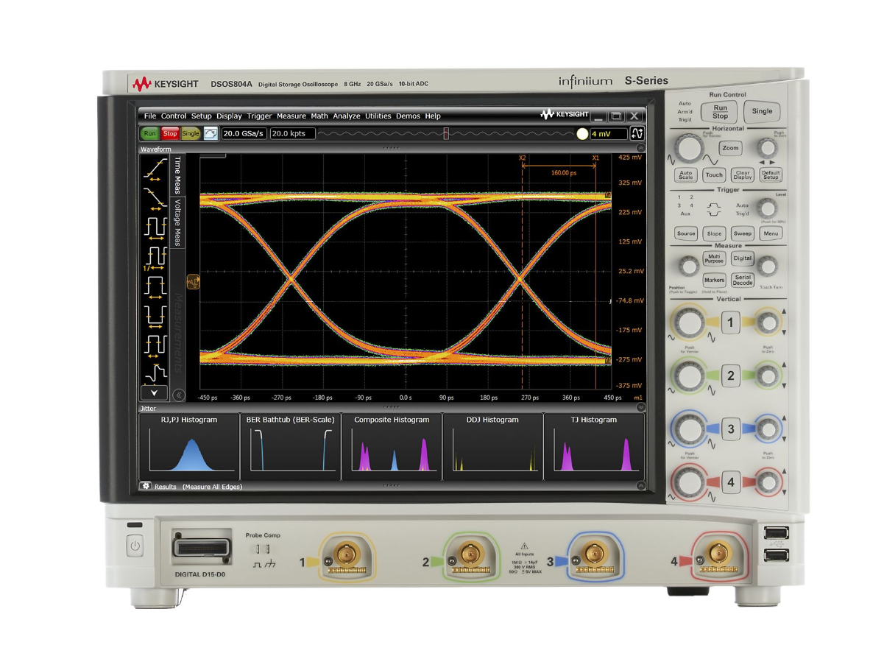Switch to the Time Meas tab
This screenshot has height=645, width=884.
click(x=177, y=175)
